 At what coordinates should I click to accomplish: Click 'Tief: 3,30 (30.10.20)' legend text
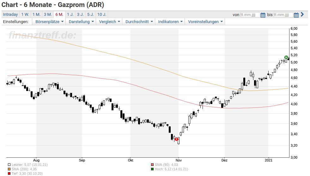tap(27, 174)
